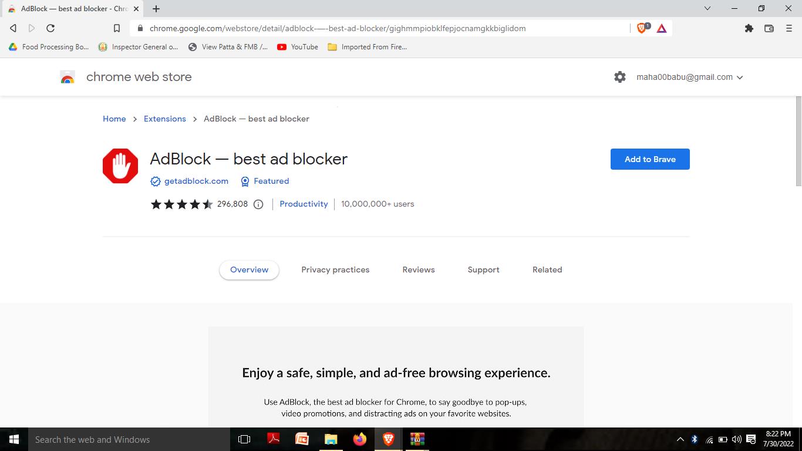Screen dimensions: 802x451
Task: Open the Imported From Firefox bookmarks folder
Action: tap(368, 47)
